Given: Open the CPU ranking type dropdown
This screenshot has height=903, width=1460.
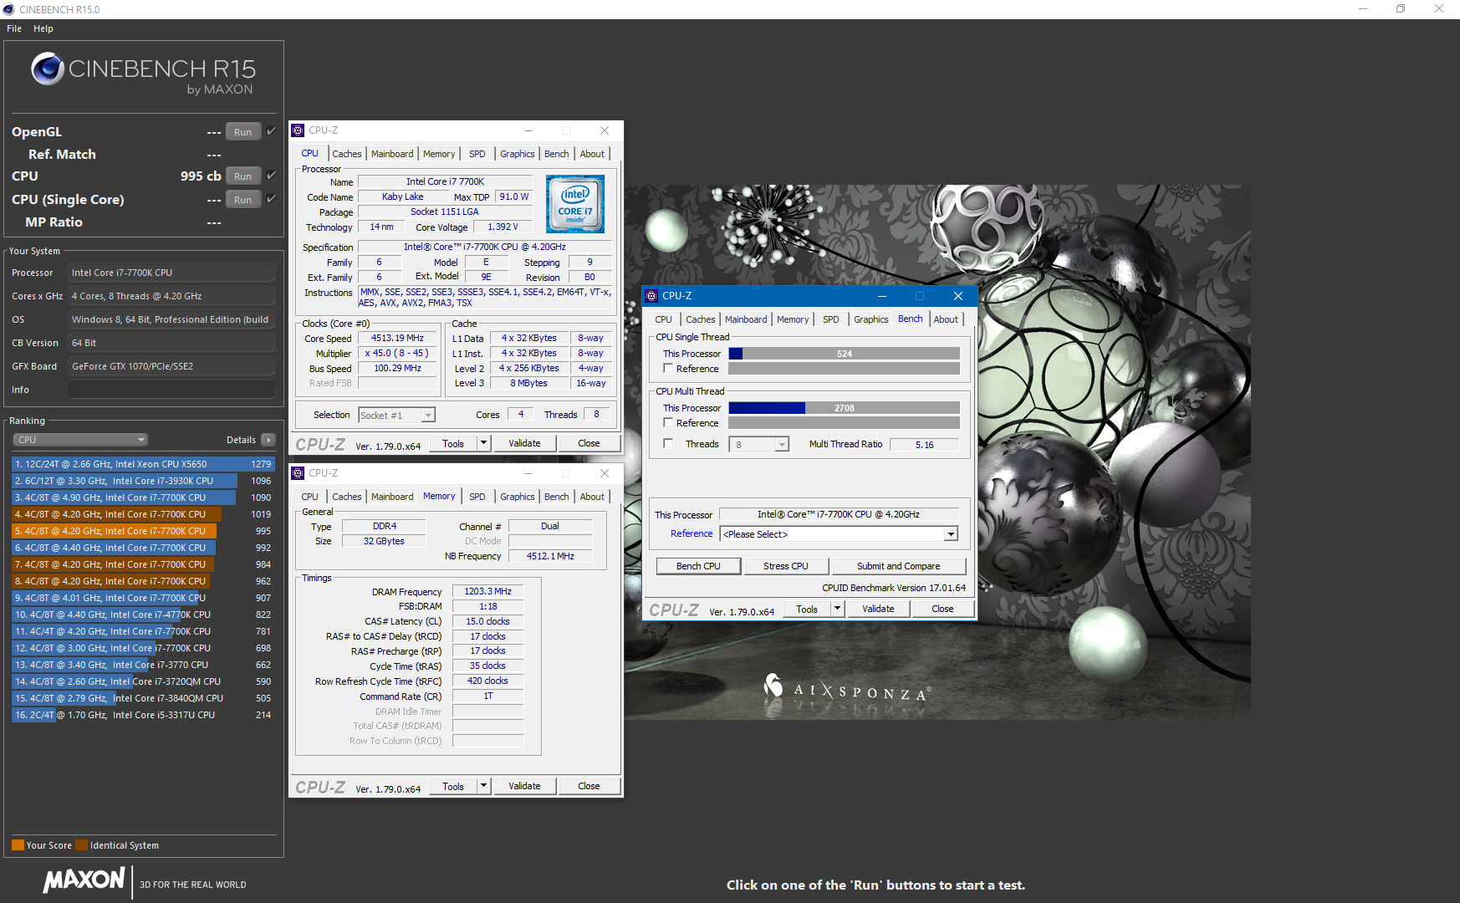Looking at the screenshot, I should (80, 440).
